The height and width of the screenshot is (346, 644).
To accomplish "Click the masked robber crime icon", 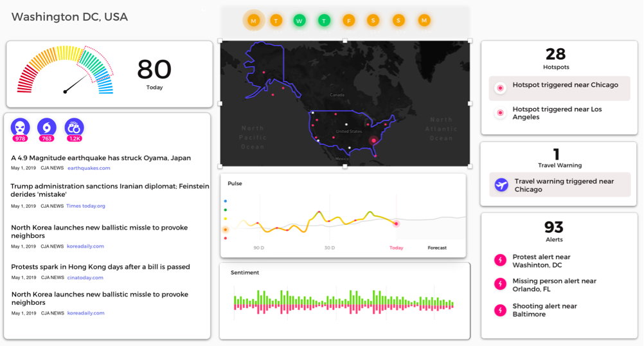I will click(x=21, y=127).
